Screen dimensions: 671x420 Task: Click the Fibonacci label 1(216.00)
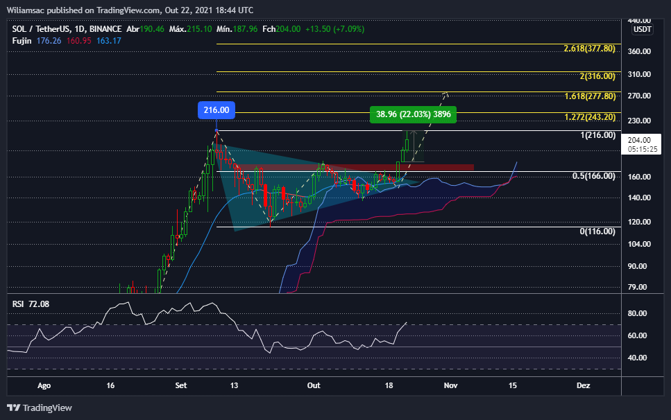pos(598,135)
